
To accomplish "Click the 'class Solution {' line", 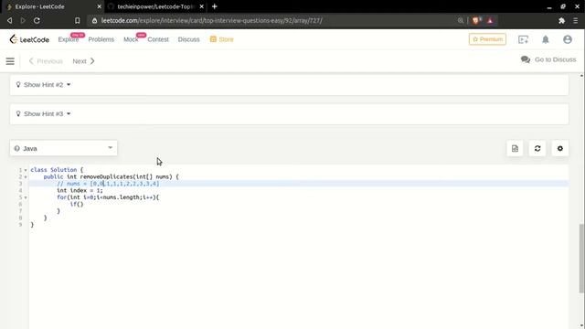I will [x=57, y=170].
